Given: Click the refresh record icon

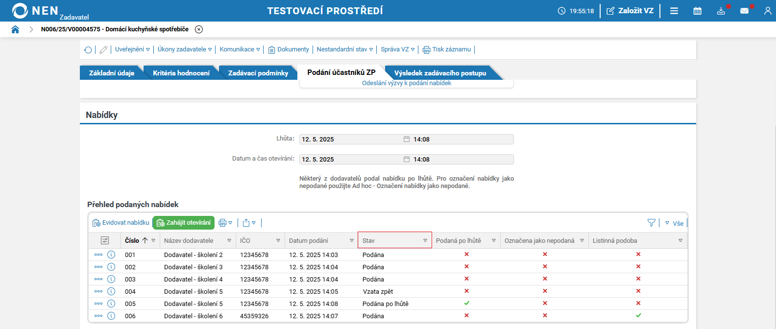Looking at the screenshot, I should point(88,49).
